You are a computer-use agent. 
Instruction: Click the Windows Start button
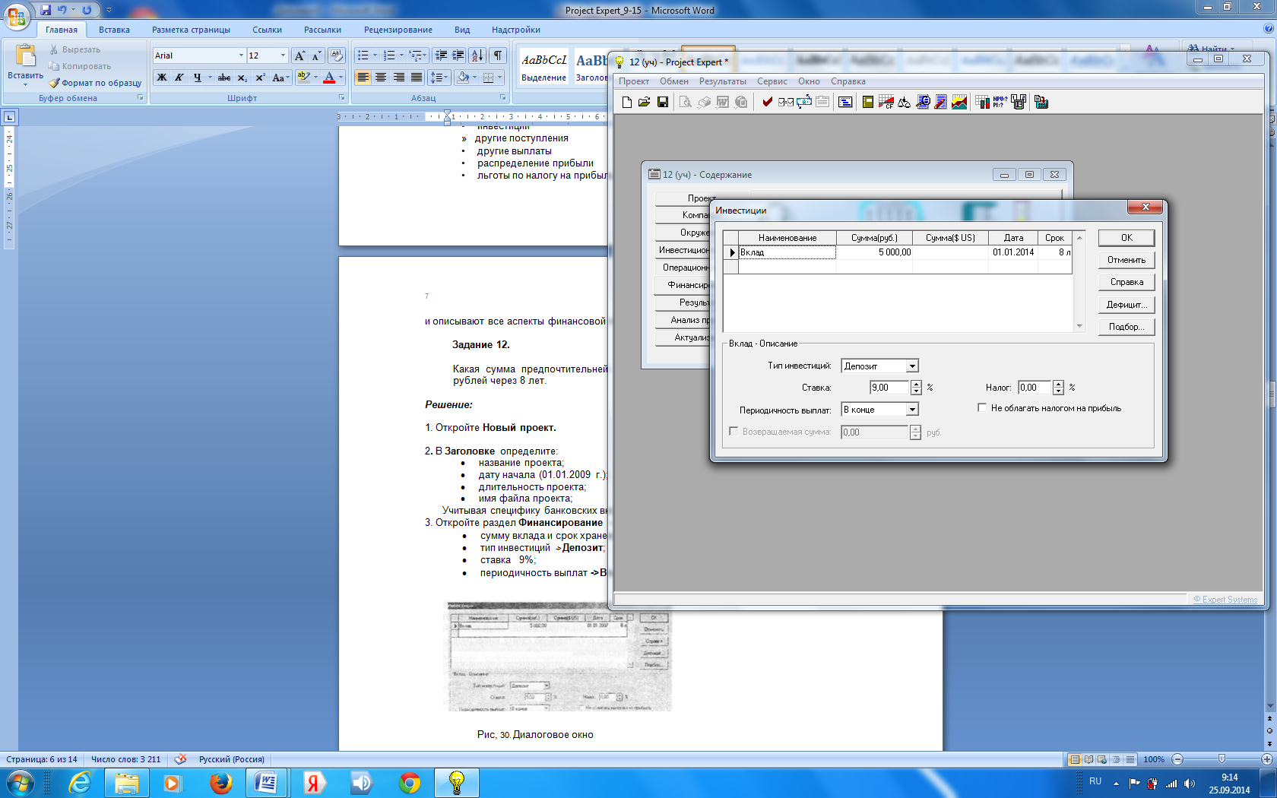coord(19,782)
